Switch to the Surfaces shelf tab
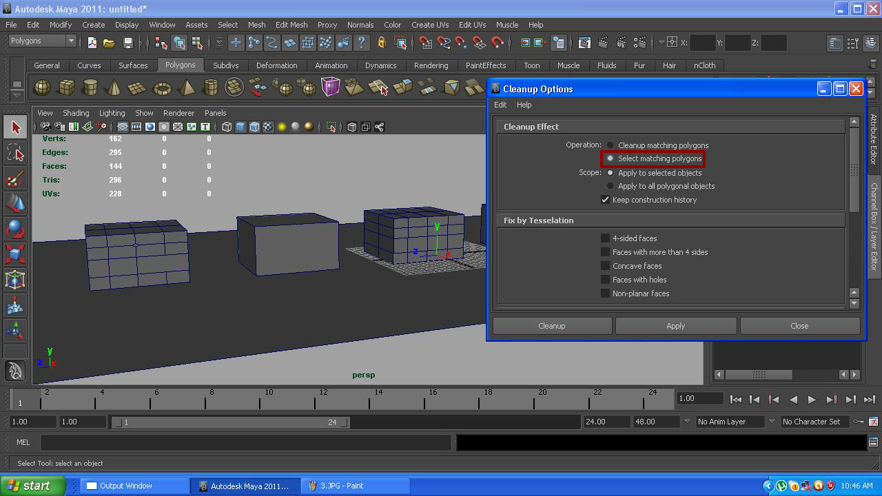 (x=133, y=65)
